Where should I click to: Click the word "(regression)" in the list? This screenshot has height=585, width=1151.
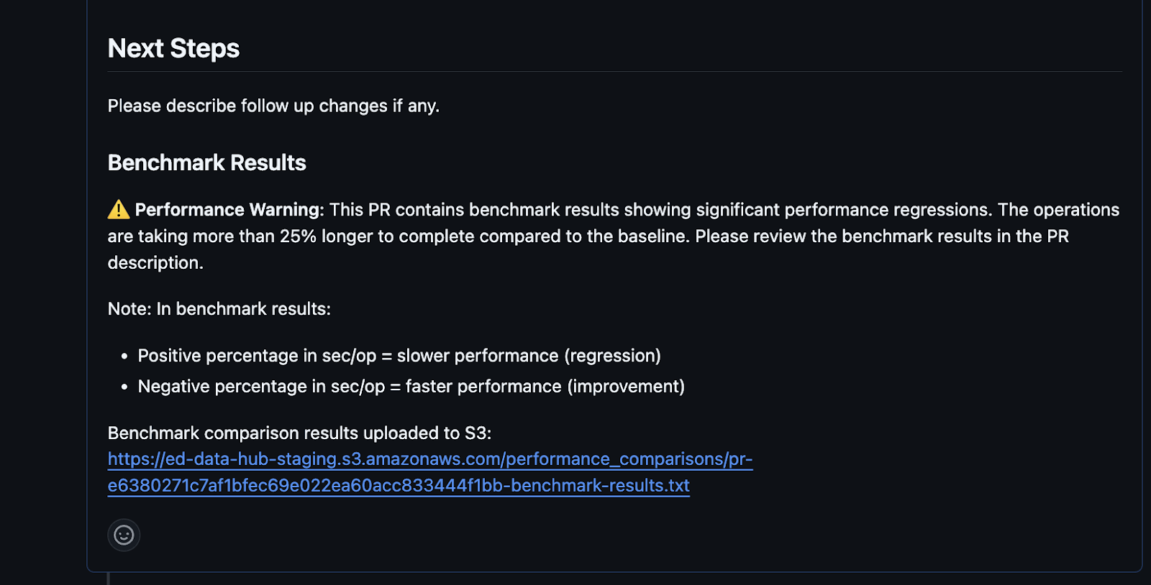coord(612,356)
